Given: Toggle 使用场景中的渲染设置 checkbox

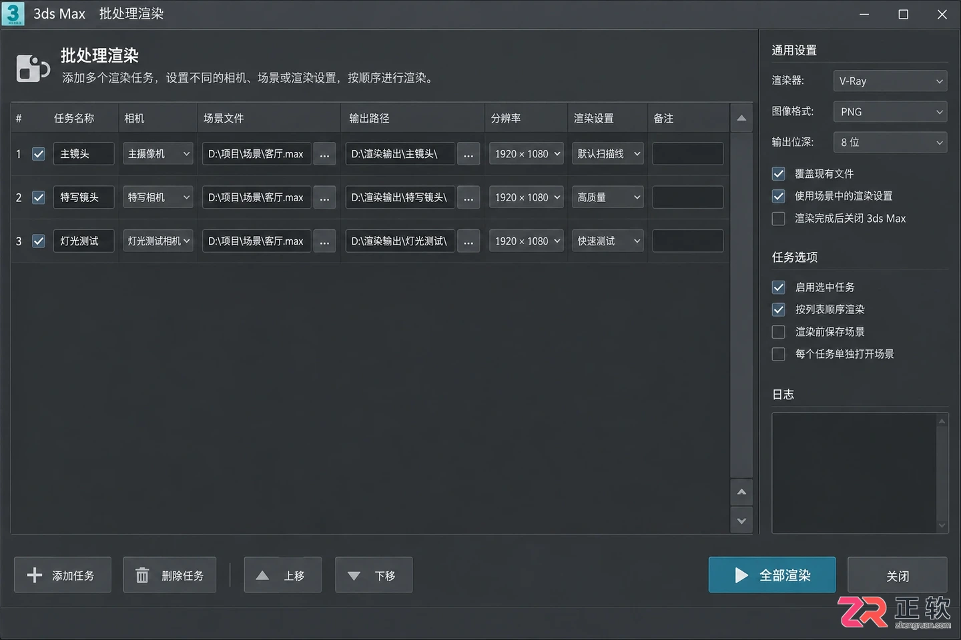Looking at the screenshot, I should 778,196.
